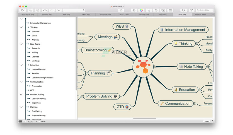Collapse the Thinking node branch toggle
The image size is (233, 135).
click(197, 44)
